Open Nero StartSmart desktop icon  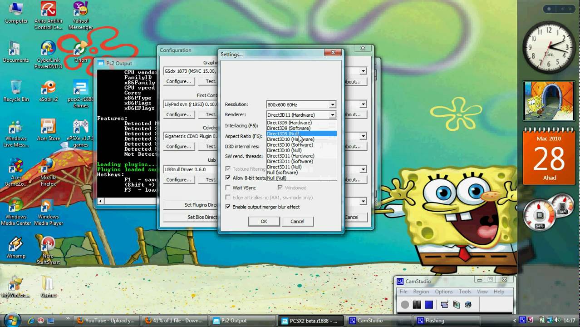click(x=48, y=251)
